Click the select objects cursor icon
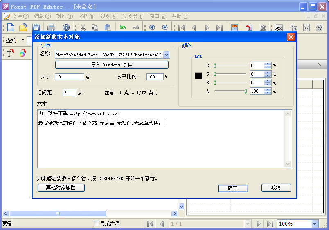The height and width of the screenshot is (230, 329). coord(278,27)
